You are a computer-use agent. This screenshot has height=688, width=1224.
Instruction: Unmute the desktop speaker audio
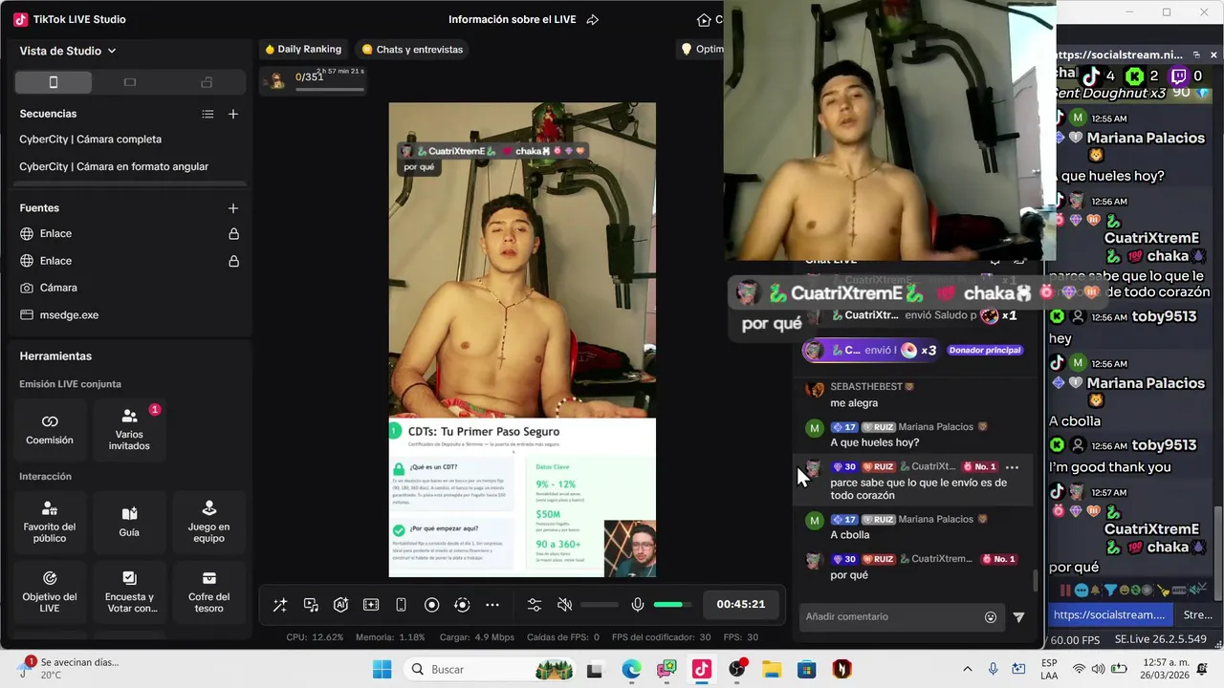(565, 605)
